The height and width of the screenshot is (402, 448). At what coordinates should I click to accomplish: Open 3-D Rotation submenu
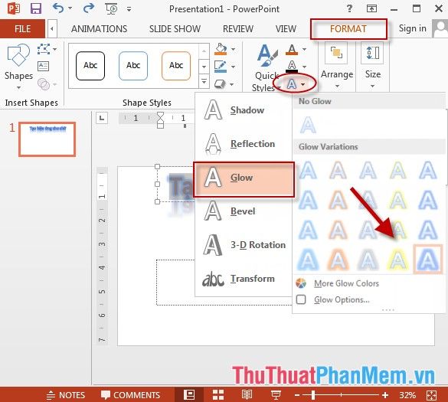[244, 245]
